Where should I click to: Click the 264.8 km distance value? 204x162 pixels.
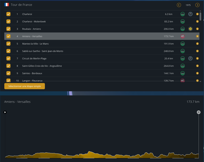(169, 66)
